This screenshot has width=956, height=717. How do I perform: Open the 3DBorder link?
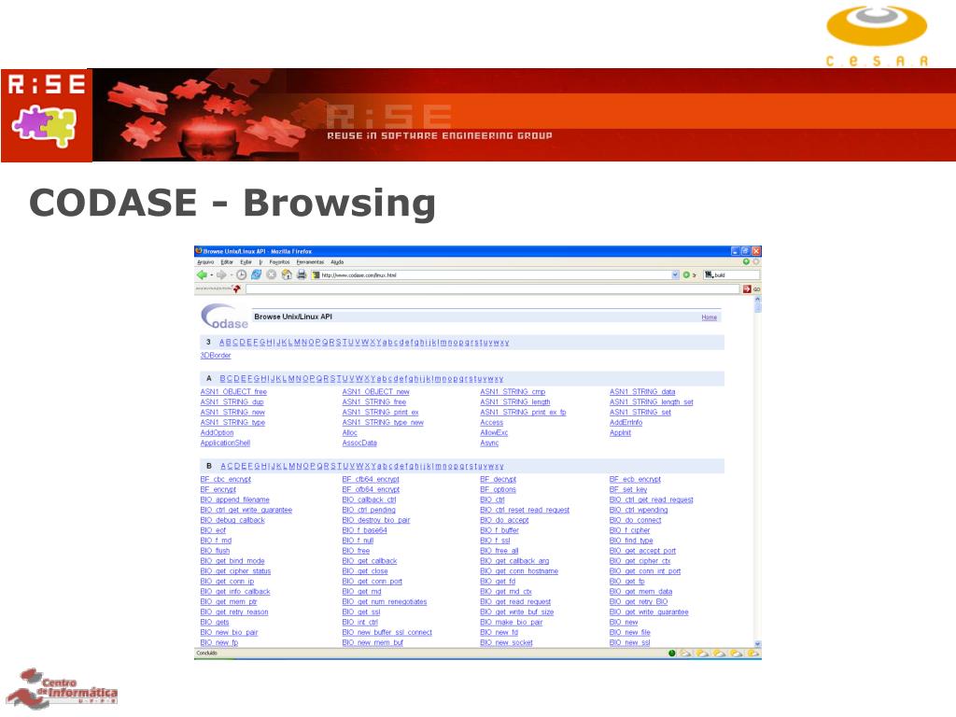point(216,356)
